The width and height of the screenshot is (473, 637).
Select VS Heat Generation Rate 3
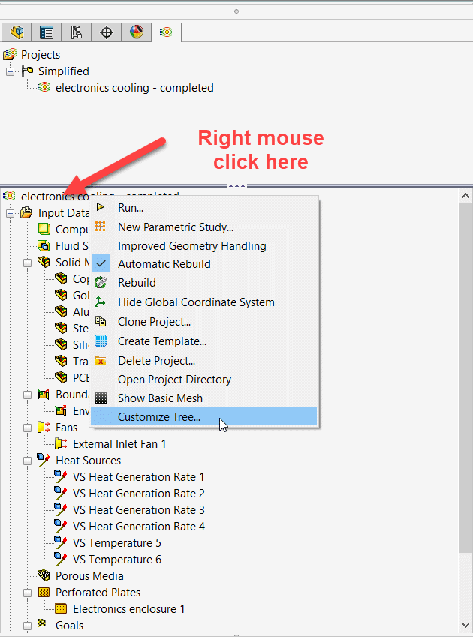[x=139, y=510]
